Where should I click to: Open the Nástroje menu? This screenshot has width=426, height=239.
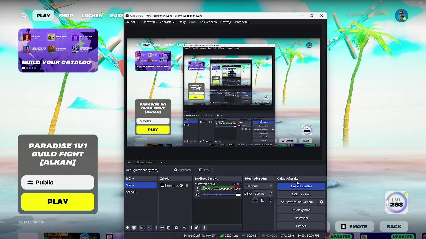[x=226, y=22]
